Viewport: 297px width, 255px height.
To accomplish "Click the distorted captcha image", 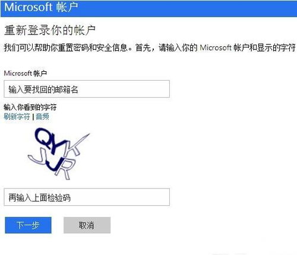I will coord(59,154).
